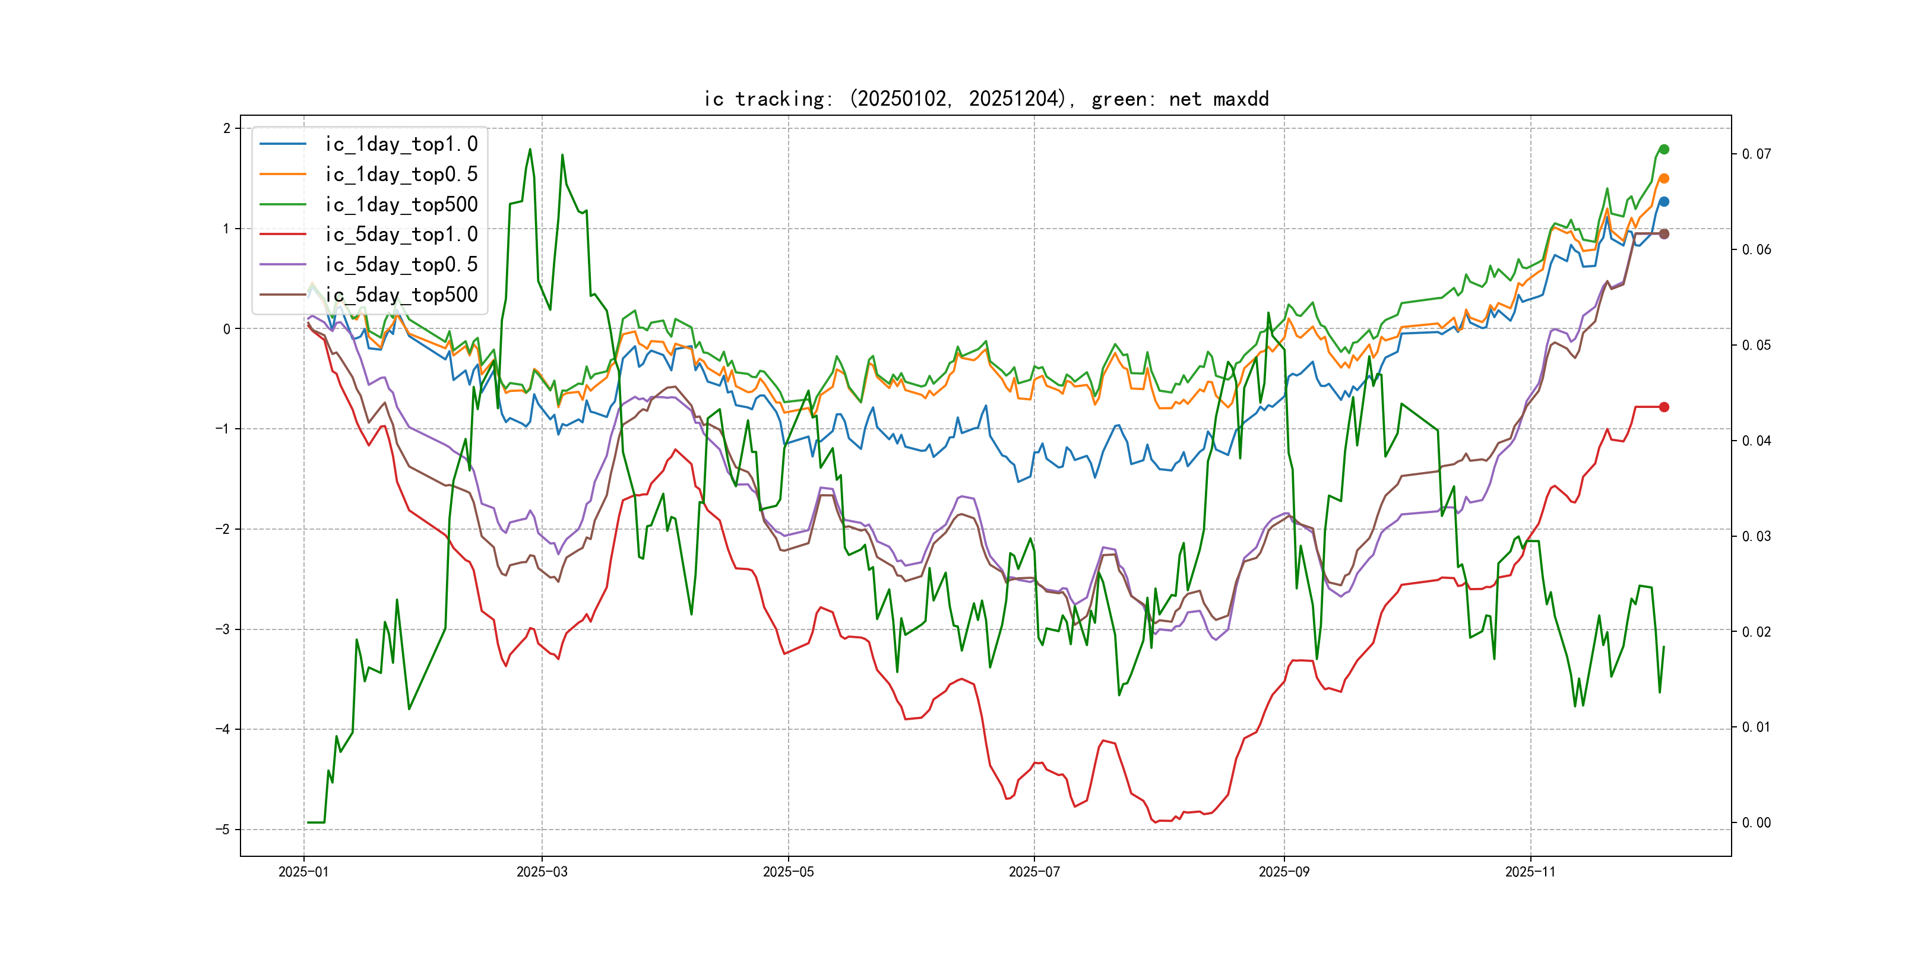The height and width of the screenshot is (962, 1924).
Task: Click the ic_1day_top0.5 legend label
Action: coord(401,174)
